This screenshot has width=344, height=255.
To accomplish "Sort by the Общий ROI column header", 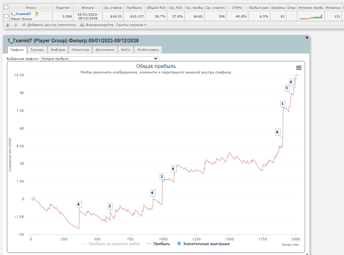I will point(156,8).
